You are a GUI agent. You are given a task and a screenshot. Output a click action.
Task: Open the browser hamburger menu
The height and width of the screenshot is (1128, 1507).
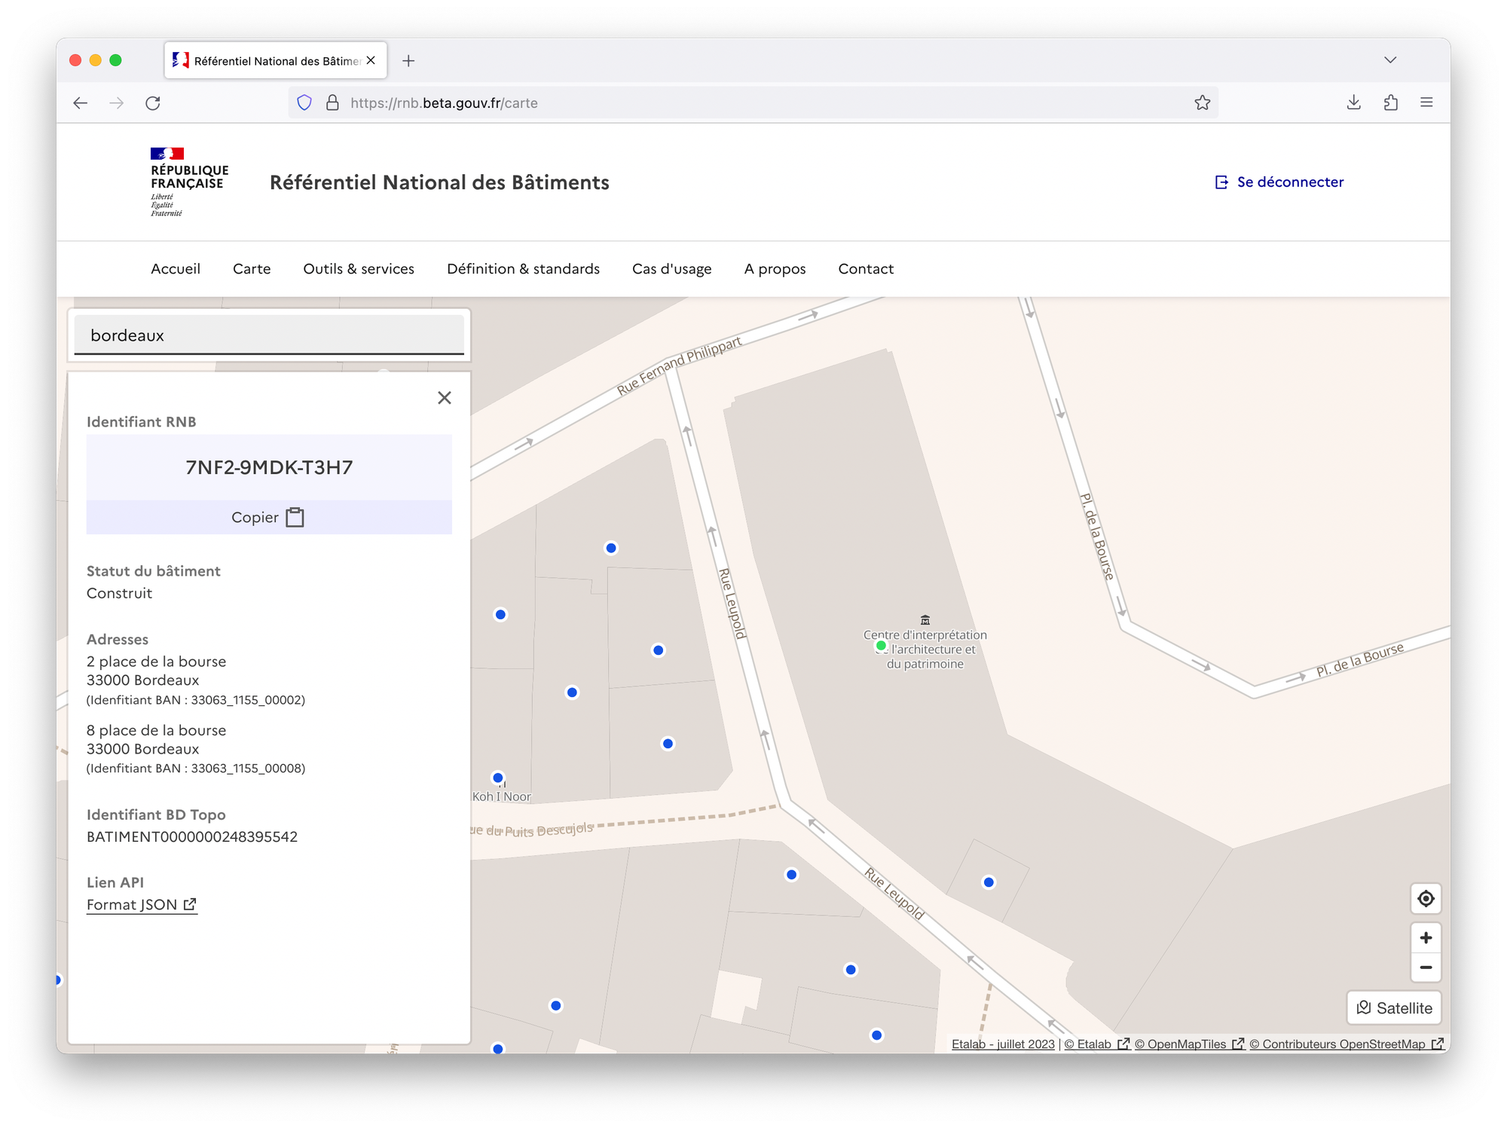click(1426, 103)
